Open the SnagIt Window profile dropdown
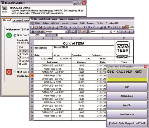149x128 pixels. (66, 32)
